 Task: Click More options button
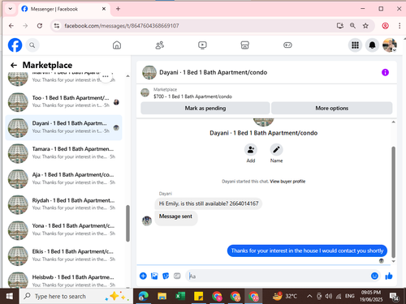click(332, 108)
